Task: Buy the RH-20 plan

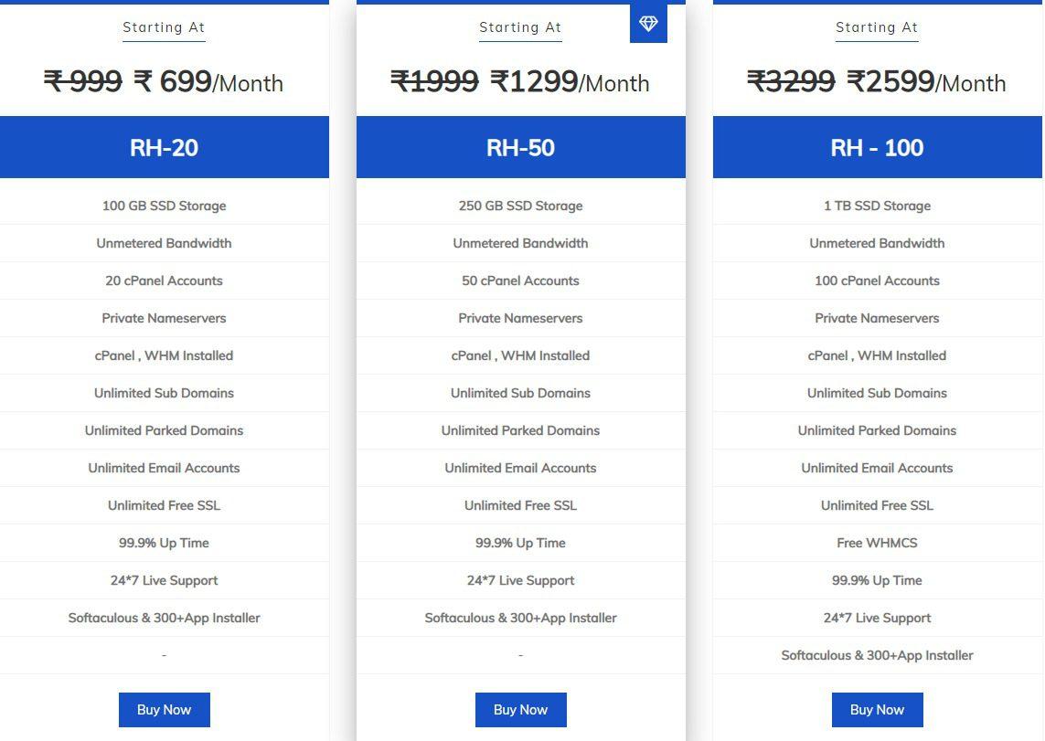Action: tap(164, 710)
